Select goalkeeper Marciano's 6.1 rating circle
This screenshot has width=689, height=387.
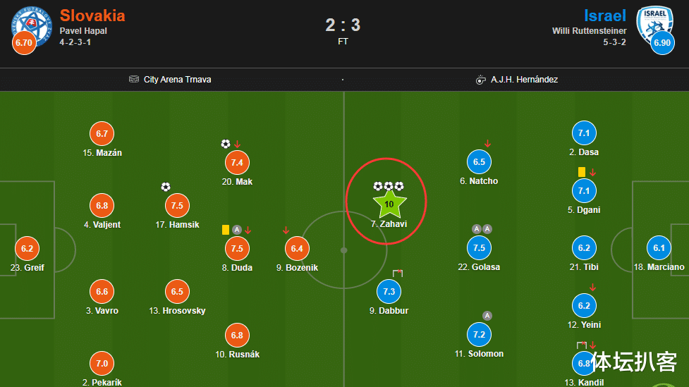(659, 247)
